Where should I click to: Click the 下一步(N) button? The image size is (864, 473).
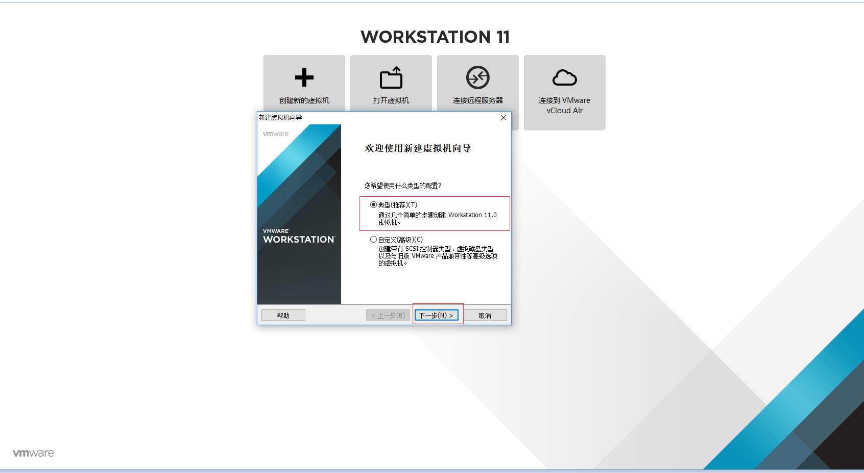click(x=437, y=316)
